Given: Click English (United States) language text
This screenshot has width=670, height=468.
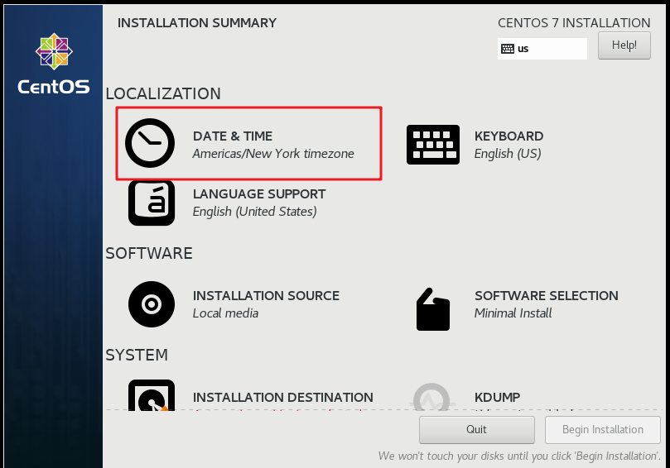Looking at the screenshot, I should pos(255,212).
